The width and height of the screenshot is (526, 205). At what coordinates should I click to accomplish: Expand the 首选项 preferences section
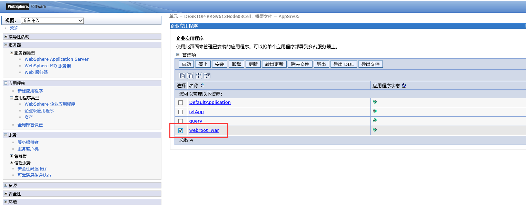point(178,55)
